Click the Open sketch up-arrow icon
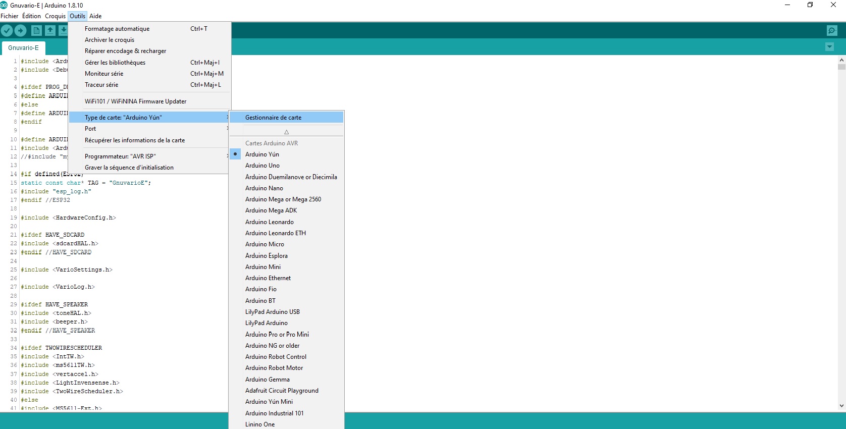846x429 pixels. pyautogui.click(x=50, y=31)
